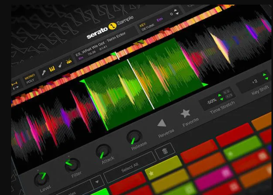Toggle the Favorite star icon
The height and width of the screenshot is (195, 273).
(x=185, y=113)
